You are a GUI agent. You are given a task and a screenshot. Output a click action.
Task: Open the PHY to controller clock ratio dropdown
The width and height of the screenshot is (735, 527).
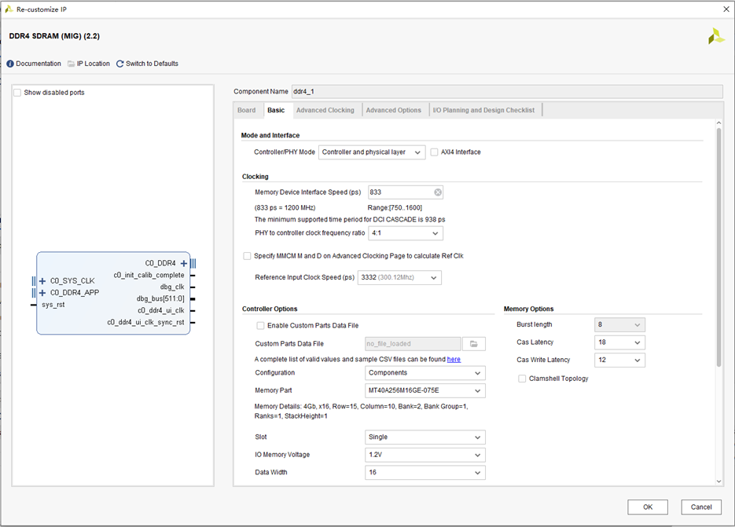(x=406, y=232)
